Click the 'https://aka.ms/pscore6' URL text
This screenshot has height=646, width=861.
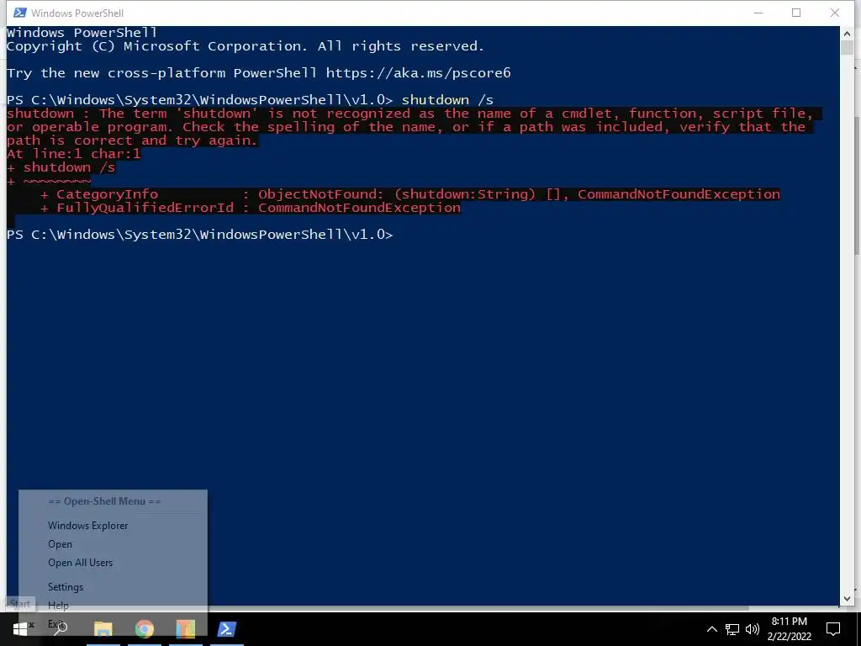click(x=419, y=73)
